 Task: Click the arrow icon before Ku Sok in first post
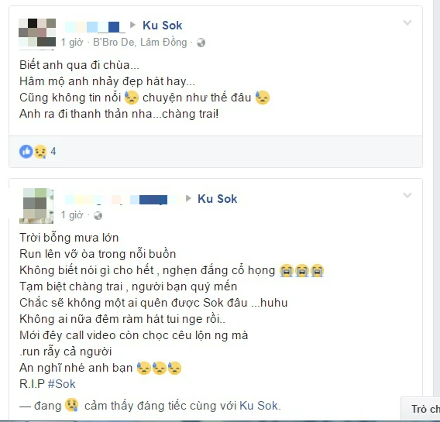(132, 25)
